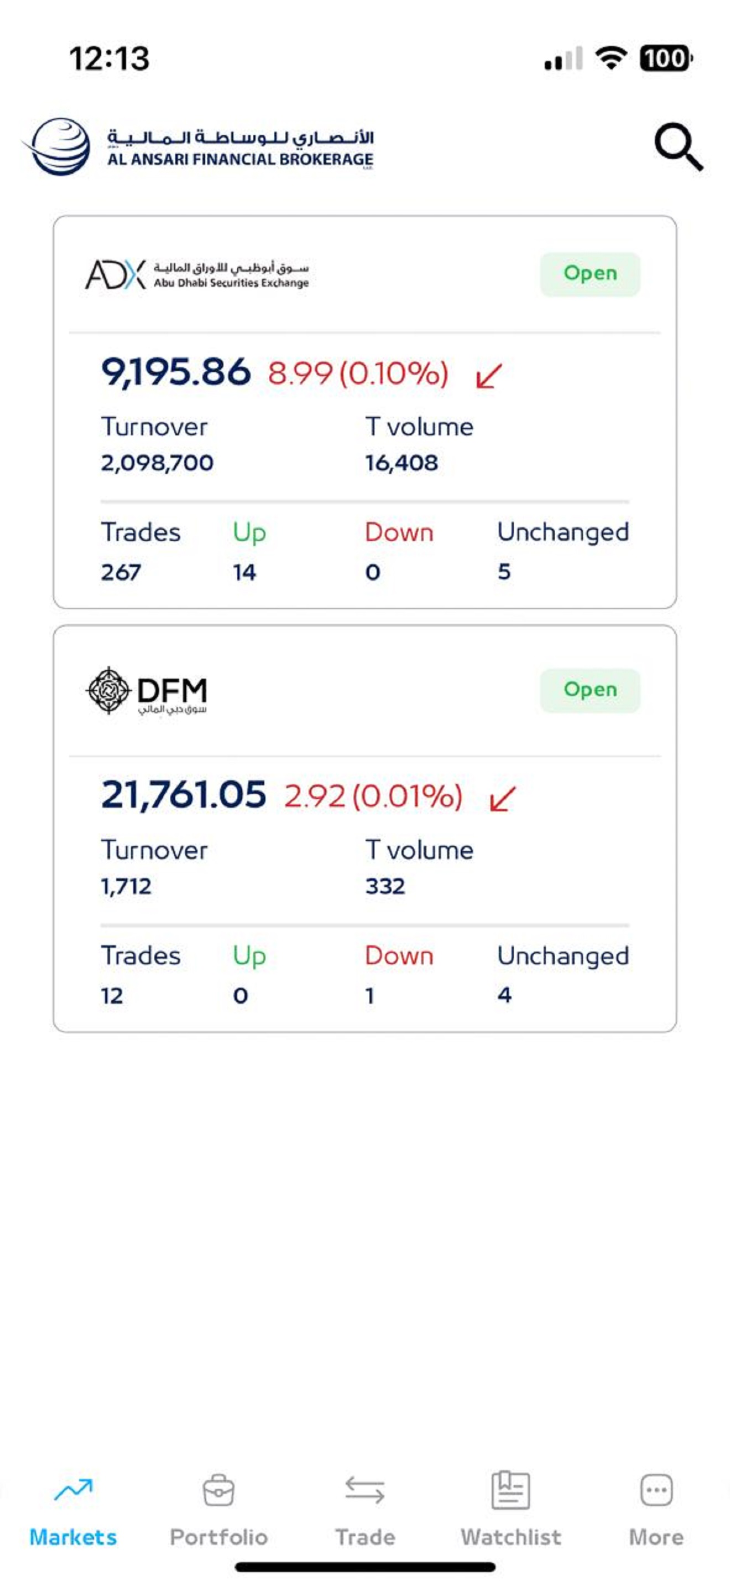
Task: Select the Markets tab
Action: (x=73, y=1512)
